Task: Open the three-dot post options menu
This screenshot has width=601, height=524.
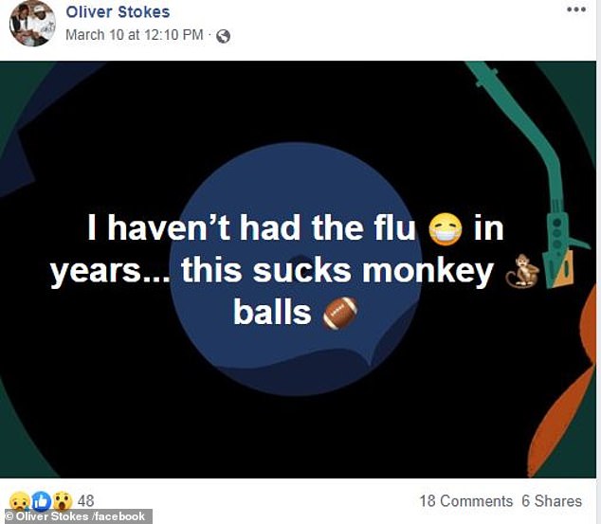Action: tap(576, 10)
